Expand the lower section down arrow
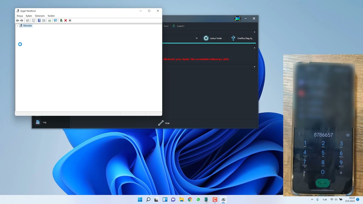This screenshot has width=363, height=204. click(x=254, y=67)
